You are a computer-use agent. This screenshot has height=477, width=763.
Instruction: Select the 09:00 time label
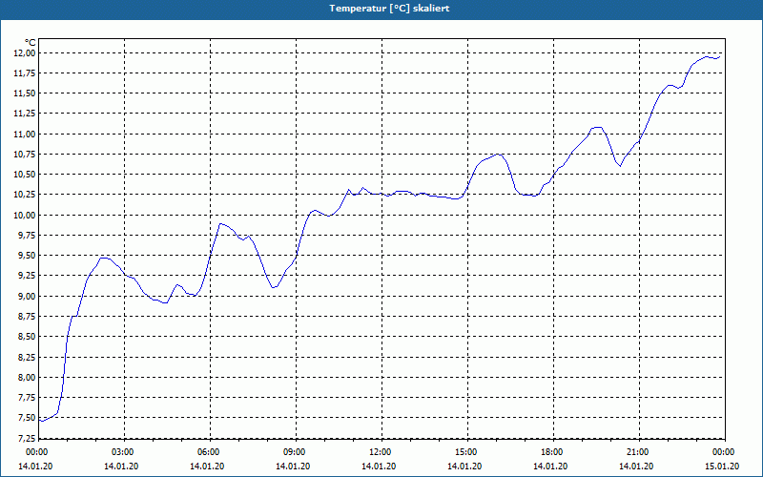(293, 452)
